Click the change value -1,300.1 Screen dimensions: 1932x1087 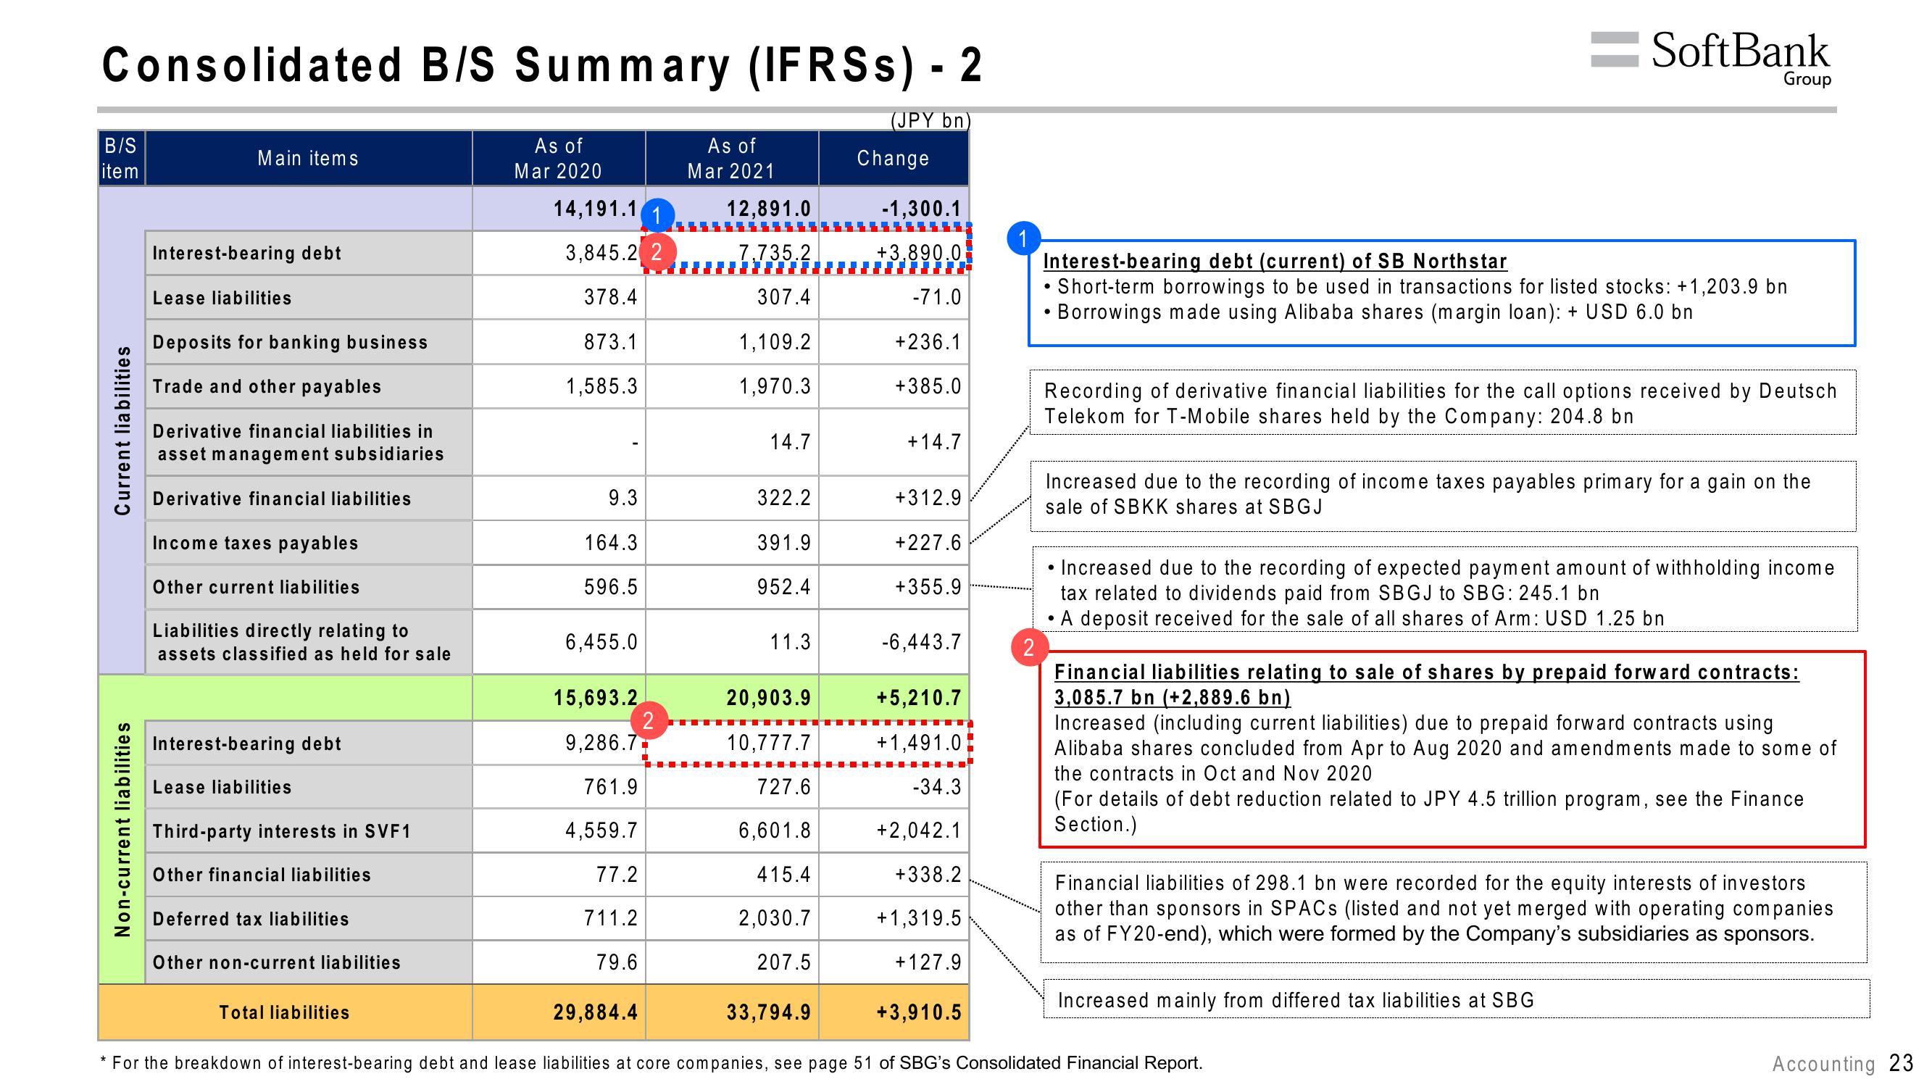click(921, 209)
